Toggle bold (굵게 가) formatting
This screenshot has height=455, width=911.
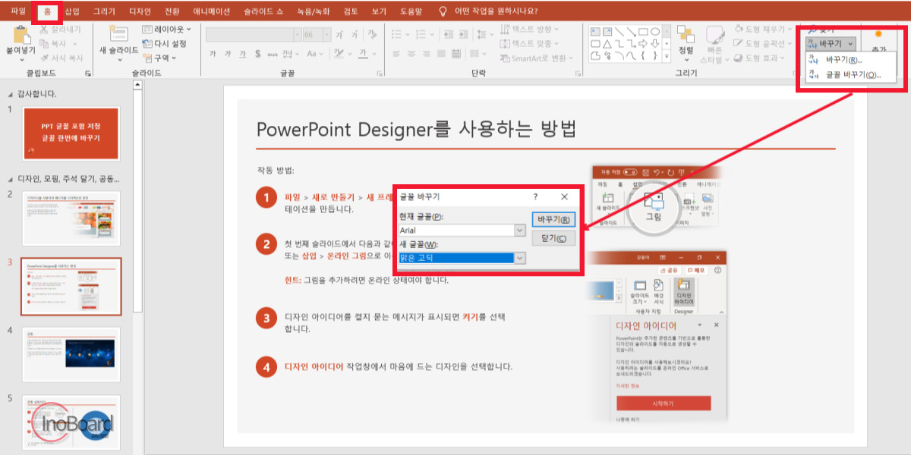[x=213, y=54]
